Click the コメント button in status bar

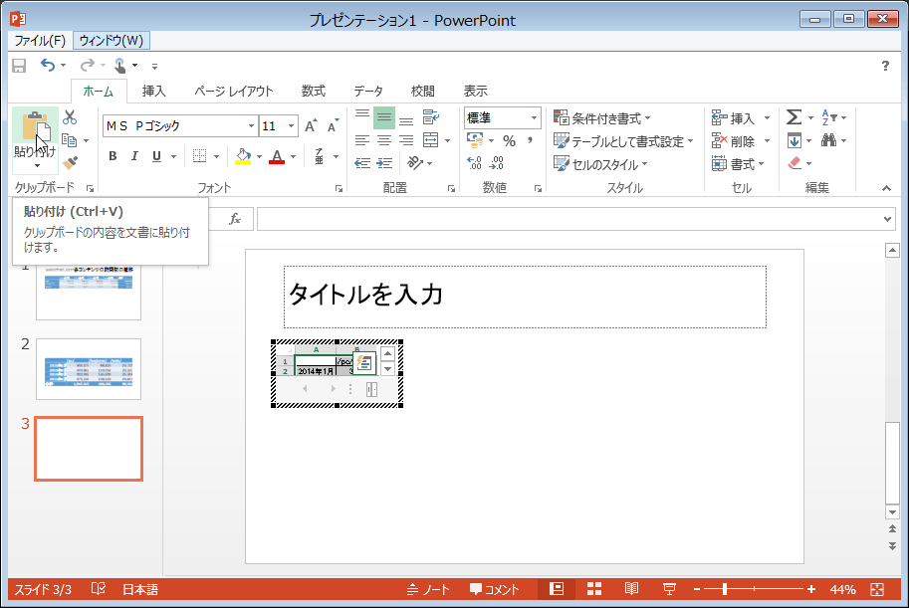[495, 589]
